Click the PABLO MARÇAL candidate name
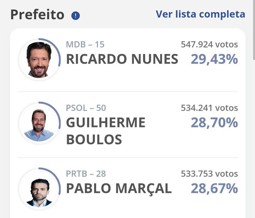 [x=119, y=189]
